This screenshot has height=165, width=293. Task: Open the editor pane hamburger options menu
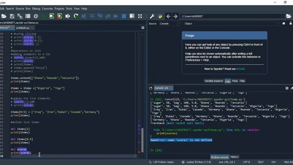coord(143,28)
